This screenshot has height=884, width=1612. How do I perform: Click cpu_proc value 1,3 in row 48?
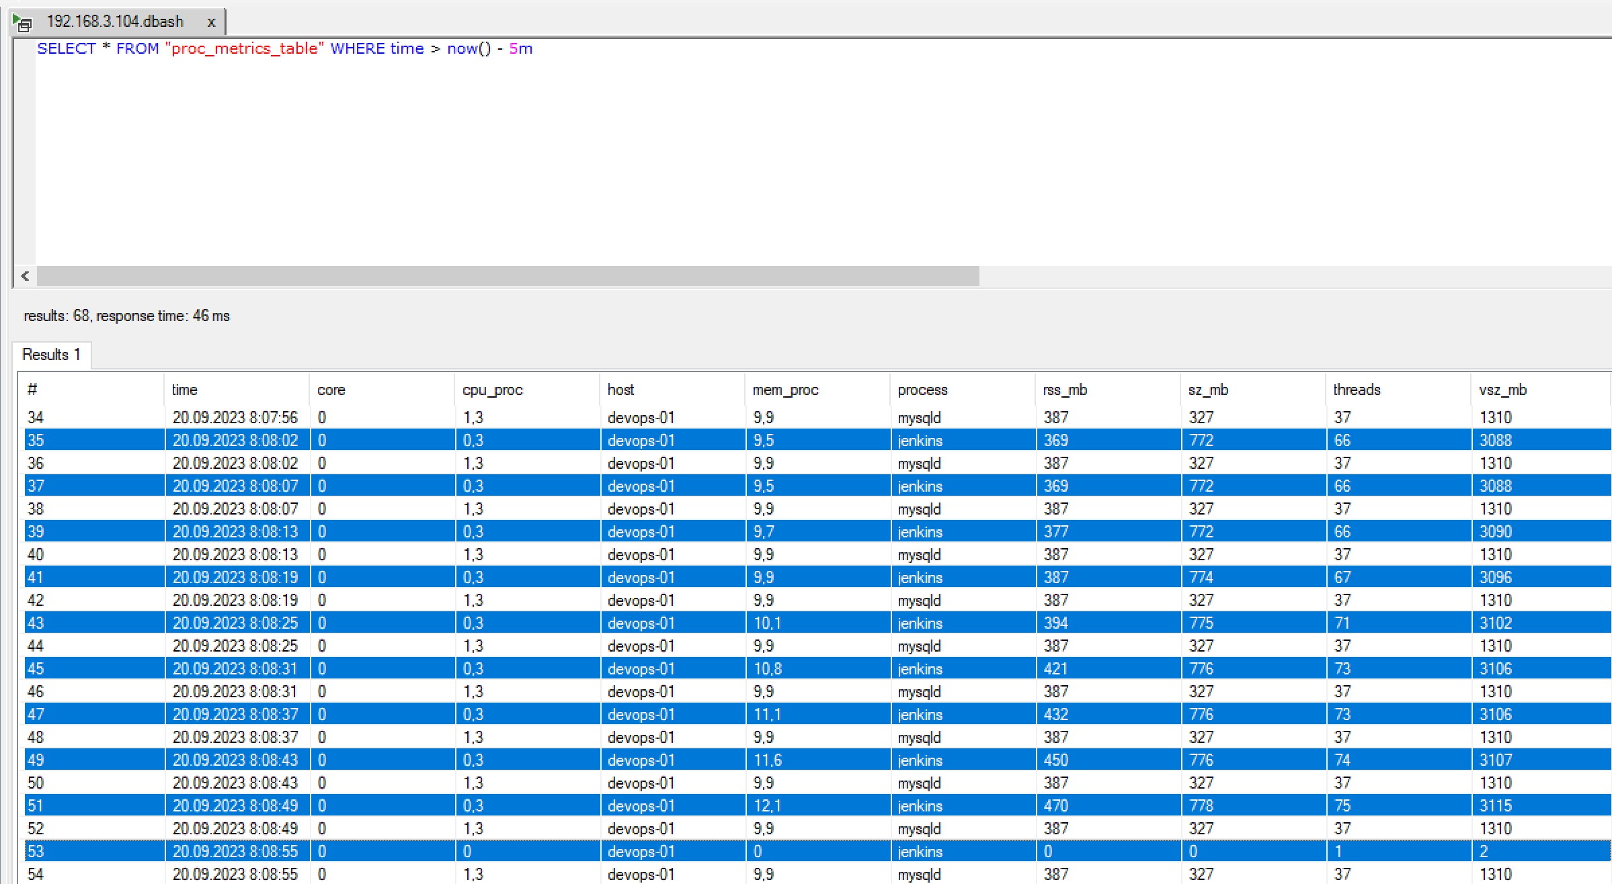click(x=473, y=737)
